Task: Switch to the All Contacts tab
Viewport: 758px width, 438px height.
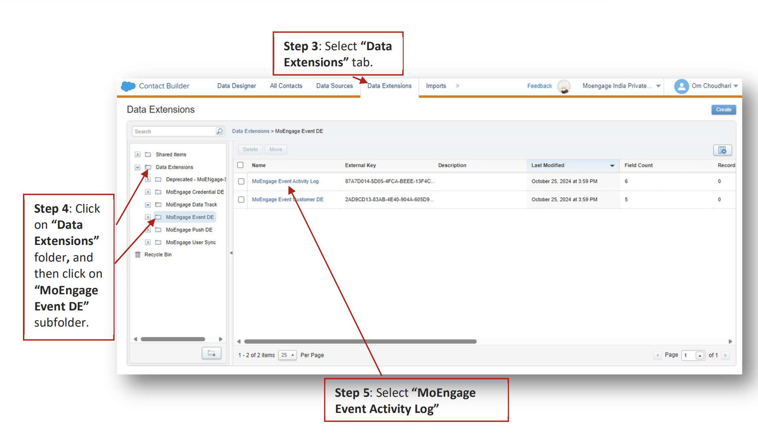Action: (286, 86)
